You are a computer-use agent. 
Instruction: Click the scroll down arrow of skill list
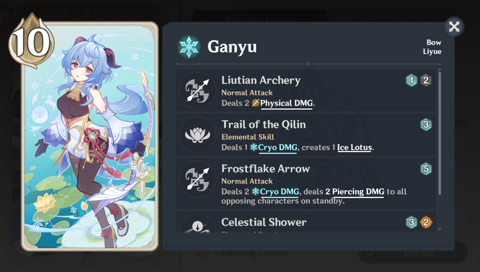(x=440, y=229)
